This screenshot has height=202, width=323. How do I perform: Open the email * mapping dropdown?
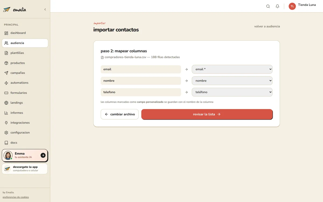(x=232, y=69)
